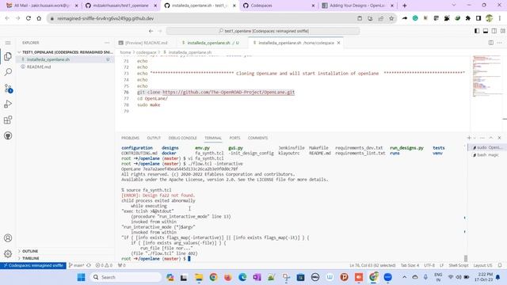Open Source Control view with pending change
This screenshot has height=285, width=507.
click(x=8, y=88)
